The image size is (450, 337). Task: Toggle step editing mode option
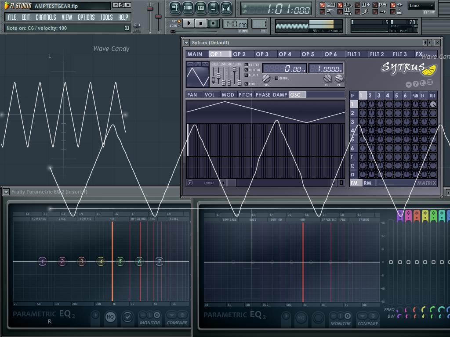point(358,12)
